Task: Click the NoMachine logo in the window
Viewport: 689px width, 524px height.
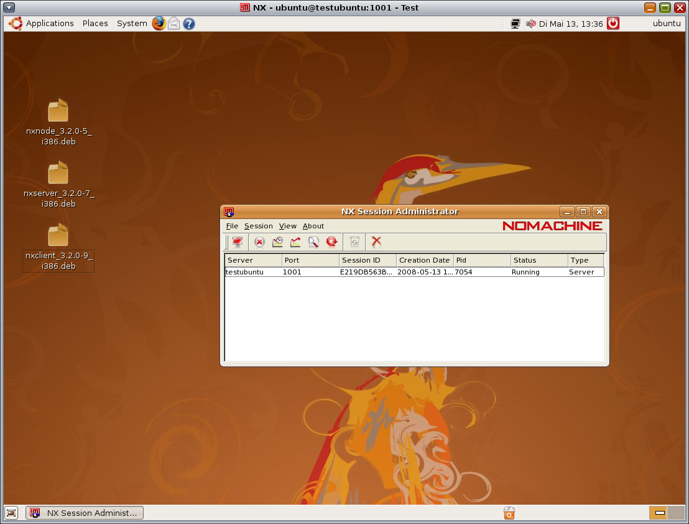Action: (x=552, y=226)
